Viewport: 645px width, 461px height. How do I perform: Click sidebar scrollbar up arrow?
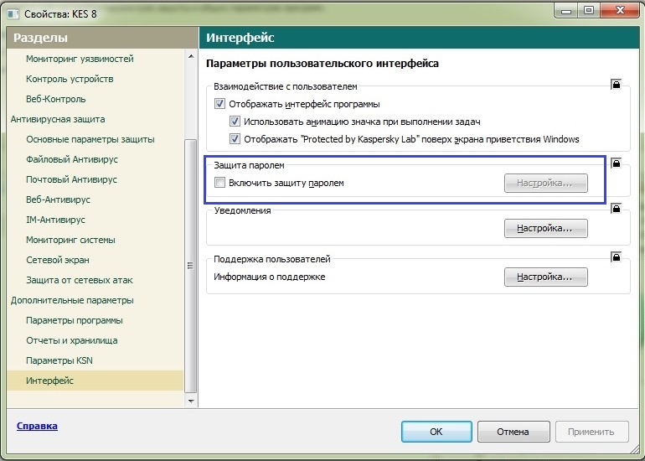(191, 56)
